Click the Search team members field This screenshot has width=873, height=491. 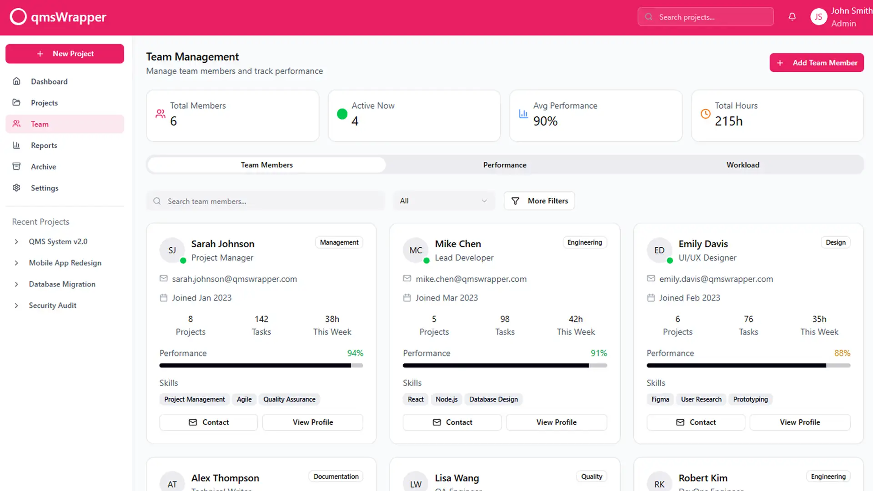266,201
